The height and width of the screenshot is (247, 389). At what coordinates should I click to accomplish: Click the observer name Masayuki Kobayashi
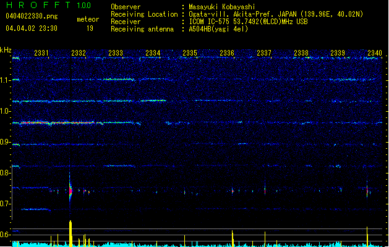[x=222, y=7]
